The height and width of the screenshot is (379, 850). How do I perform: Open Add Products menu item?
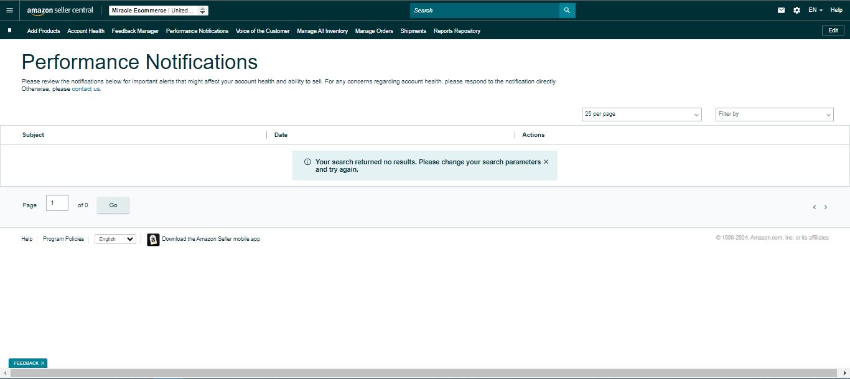tap(44, 31)
